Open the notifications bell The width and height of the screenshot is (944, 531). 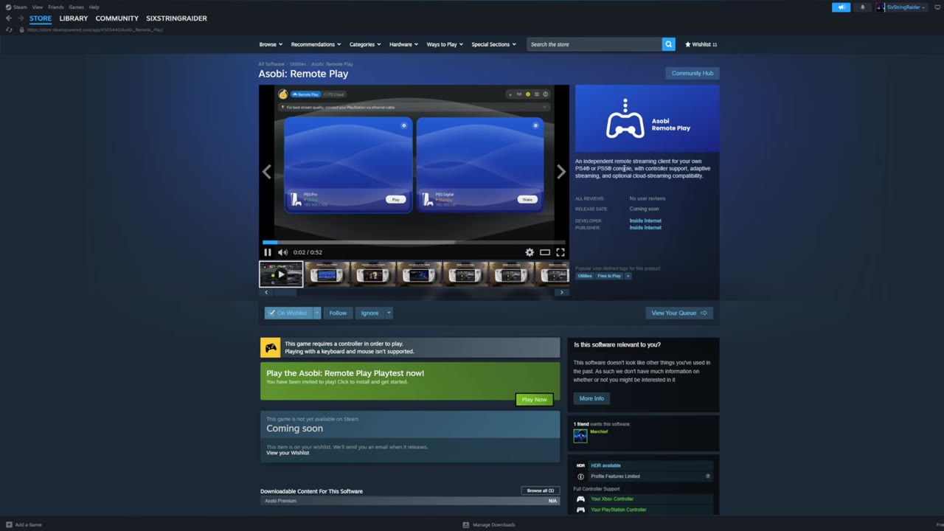[x=862, y=7]
